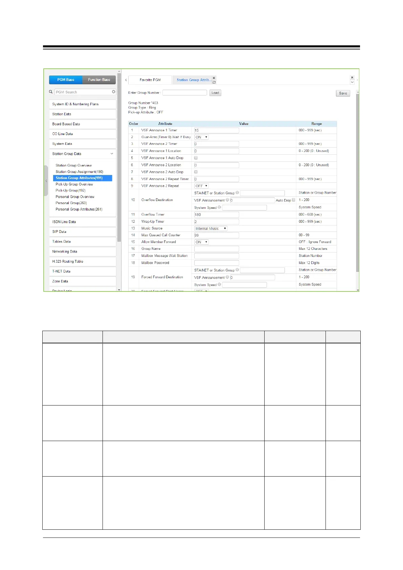Collapse the left sidebar with the side arrow handle
403x570 pixels.
click(46, 181)
